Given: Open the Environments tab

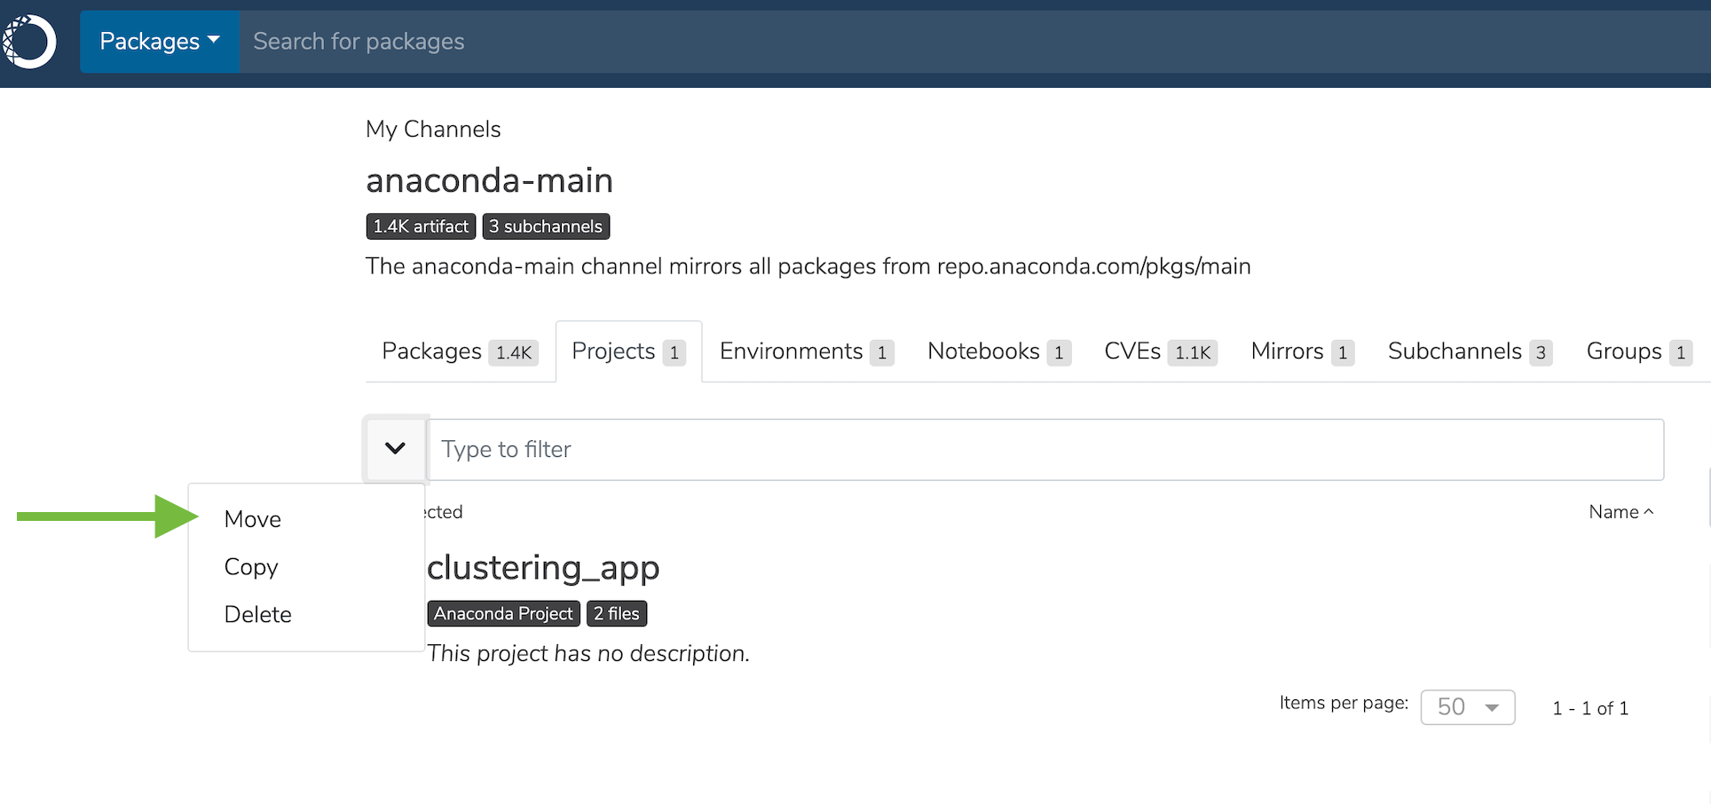Looking at the screenshot, I should click(x=807, y=351).
